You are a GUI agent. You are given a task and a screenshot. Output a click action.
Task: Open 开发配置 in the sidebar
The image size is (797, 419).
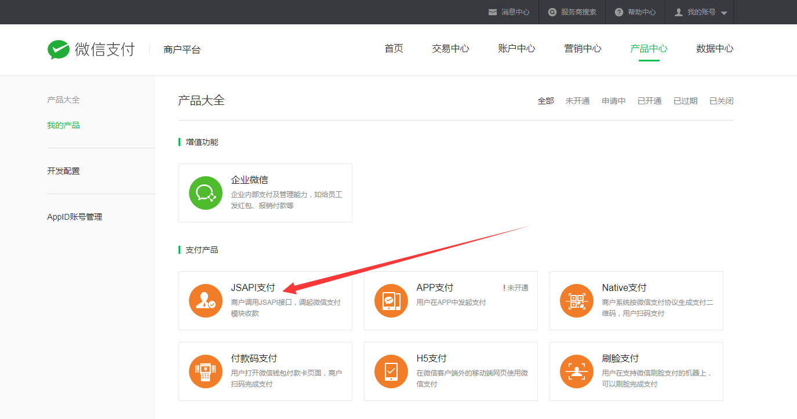point(63,171)
